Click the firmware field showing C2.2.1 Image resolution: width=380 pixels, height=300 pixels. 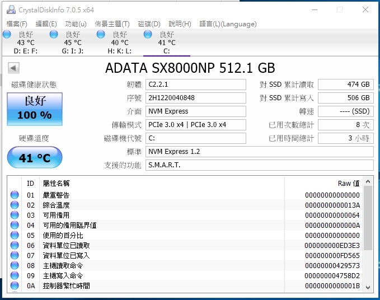point(196,85)
